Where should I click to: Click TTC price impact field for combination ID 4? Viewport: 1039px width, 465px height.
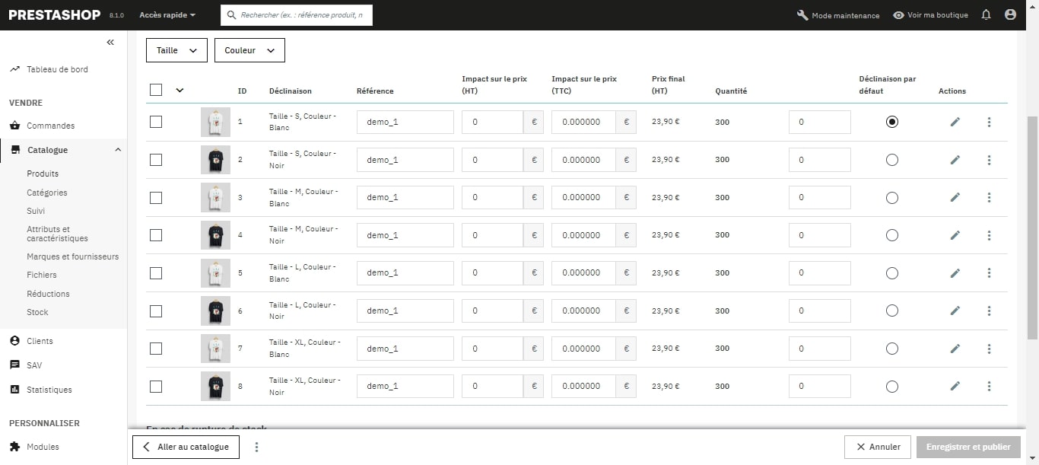click(583, 235)
